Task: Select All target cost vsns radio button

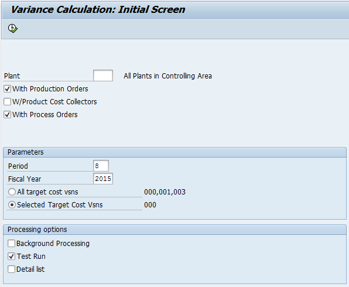Action: pos(12,192)
